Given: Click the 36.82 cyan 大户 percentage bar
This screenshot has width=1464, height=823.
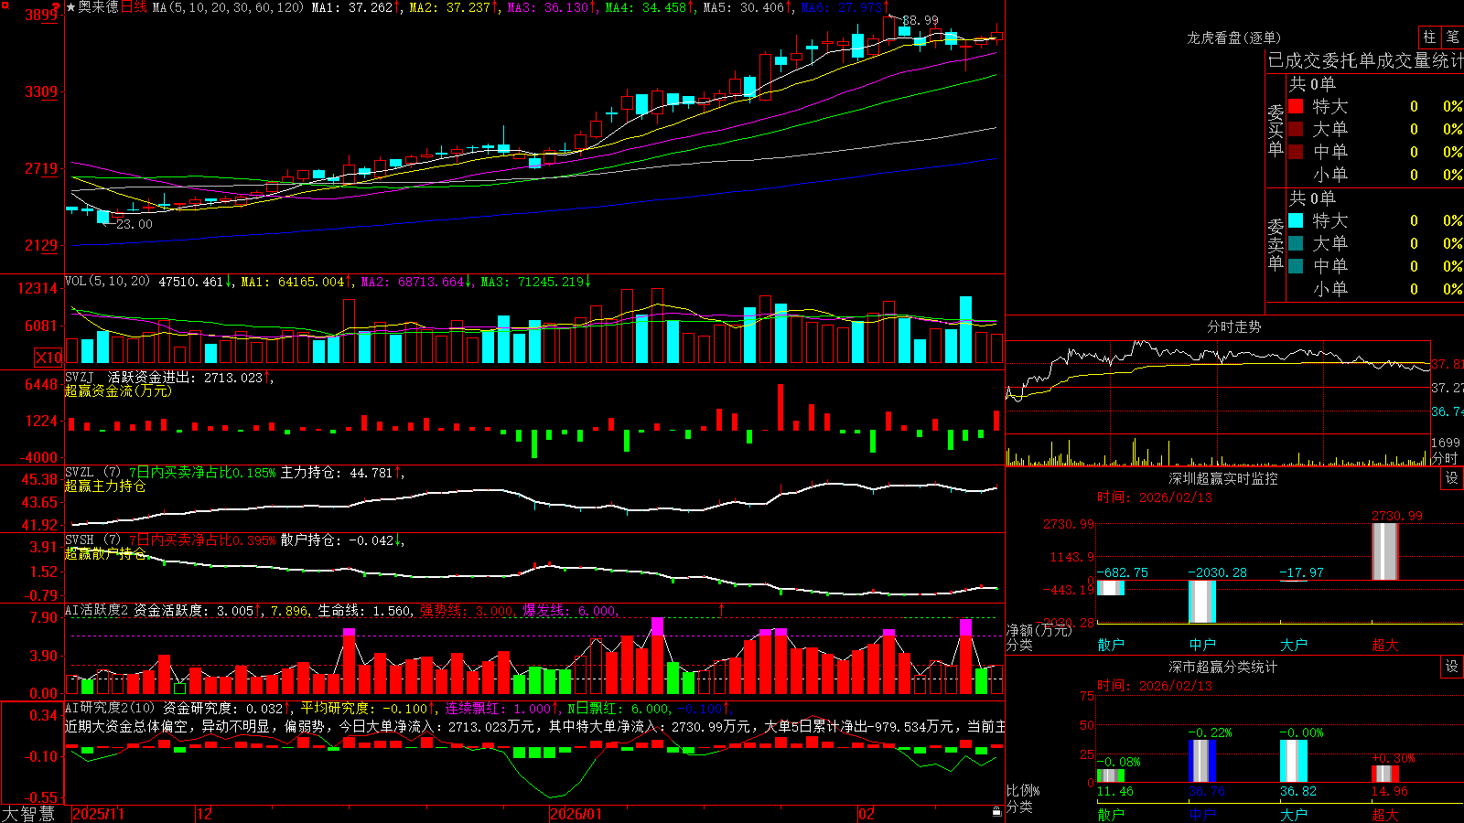Looking at the screenshot, I should 1294,761.
